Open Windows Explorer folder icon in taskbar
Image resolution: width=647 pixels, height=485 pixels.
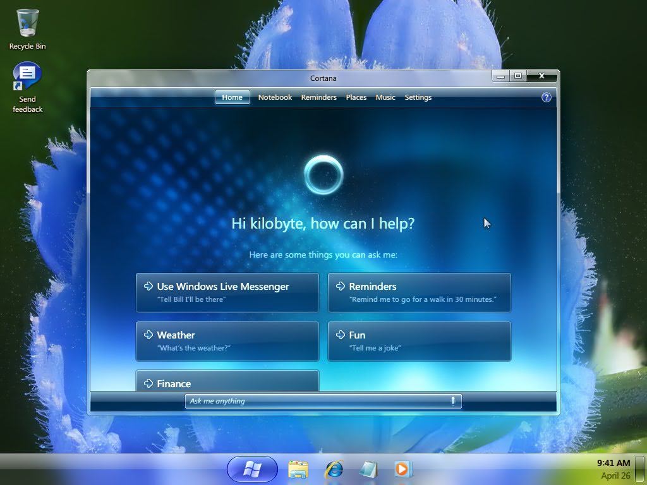click(298, 469)
